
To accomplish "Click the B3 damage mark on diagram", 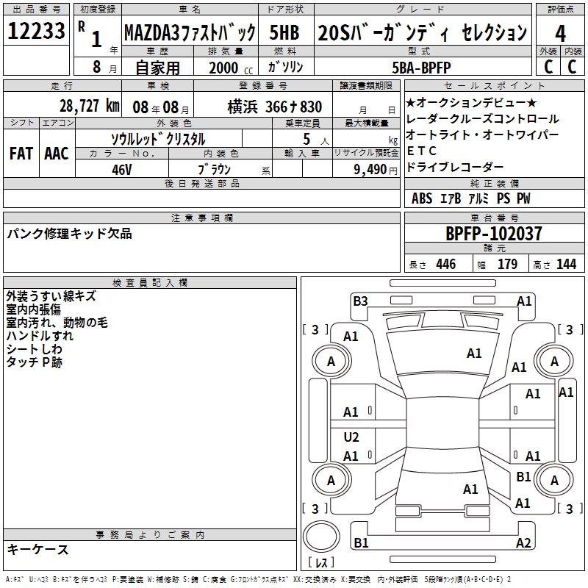I will (x=360, y=301).
